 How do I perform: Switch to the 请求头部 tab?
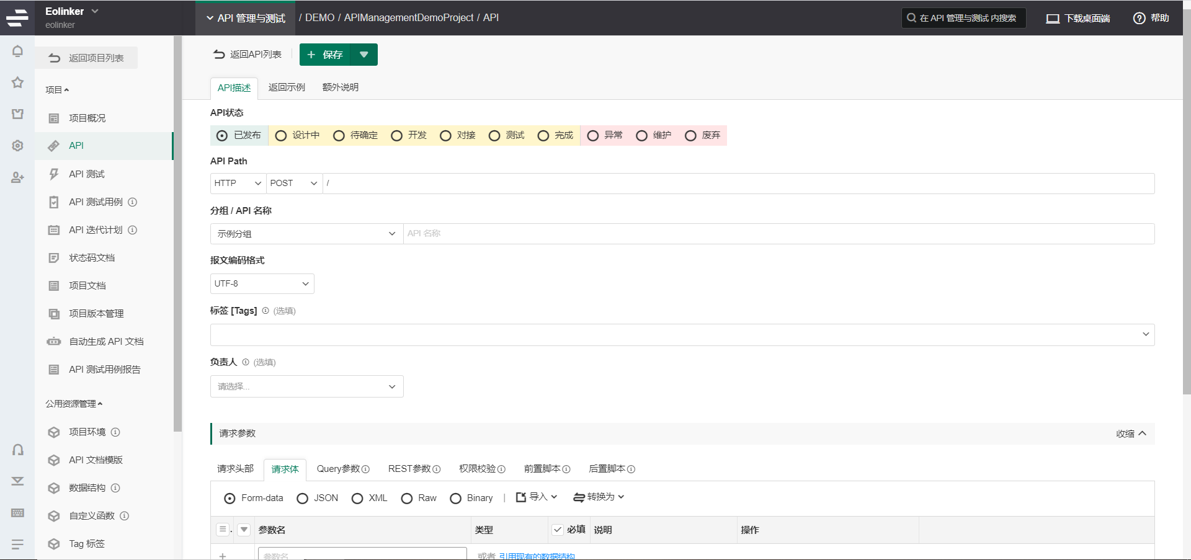click(x=235, y=469)
